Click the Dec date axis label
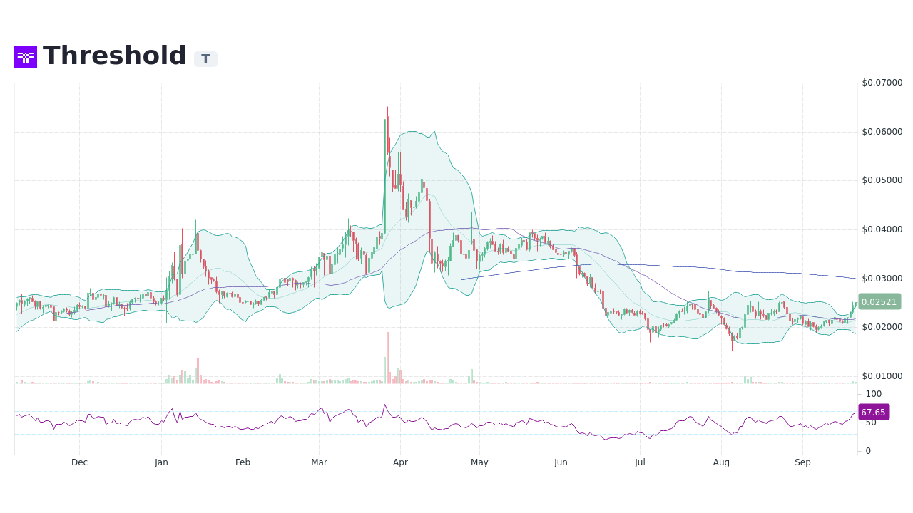This screenshot has height=513, width=913. point(80,462)
